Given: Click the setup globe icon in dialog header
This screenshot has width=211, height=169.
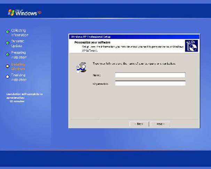Looking at the screenshot, I should (192, 46).
